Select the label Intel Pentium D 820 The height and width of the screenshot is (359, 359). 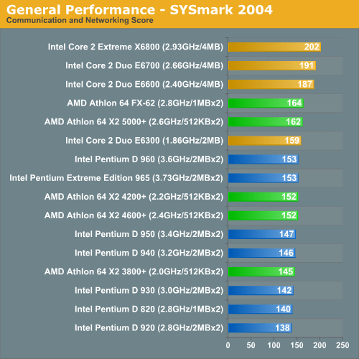point(149,309)
